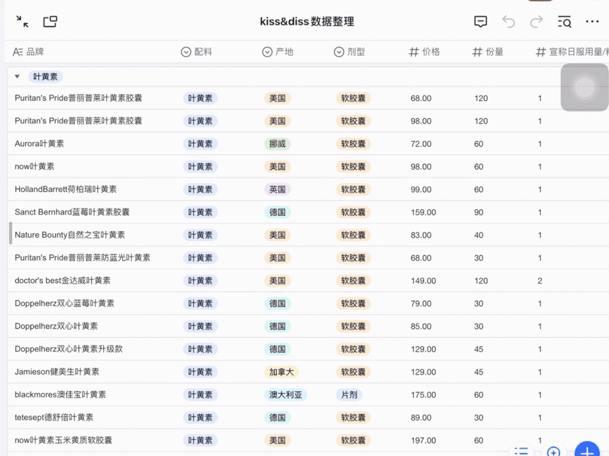Screen dimensions: 609x456
Task: Select the blackmores澳佳宝叶黄素 cell
Action: [60, 395]
